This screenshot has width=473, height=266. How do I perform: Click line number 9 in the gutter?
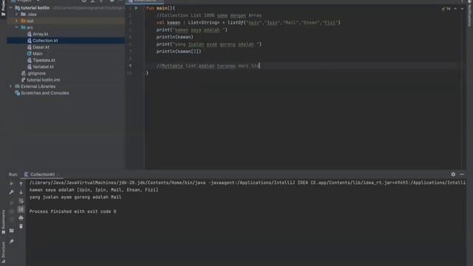[130, 66]
